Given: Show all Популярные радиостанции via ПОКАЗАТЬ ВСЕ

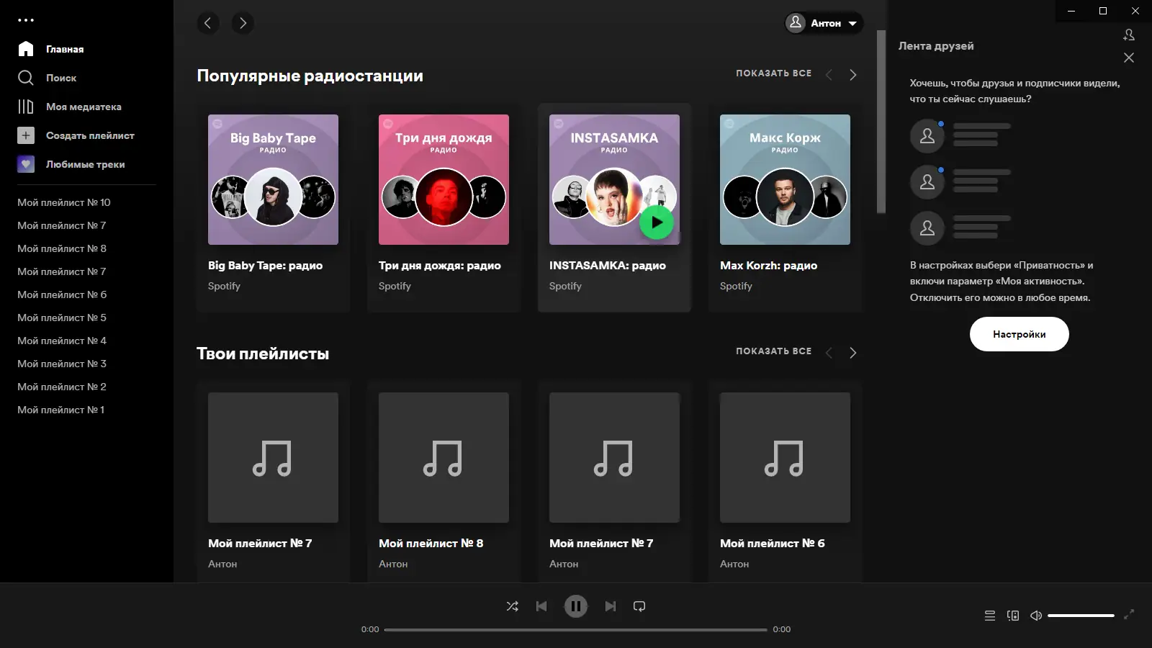Looking at the screenshot, I should click(x=773, y=73).
